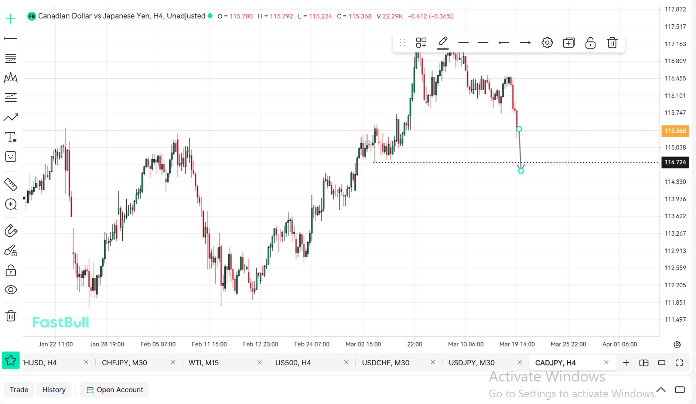696x404 pixels.
Task: Open the line thickness selector
Action: coord(463,43)
